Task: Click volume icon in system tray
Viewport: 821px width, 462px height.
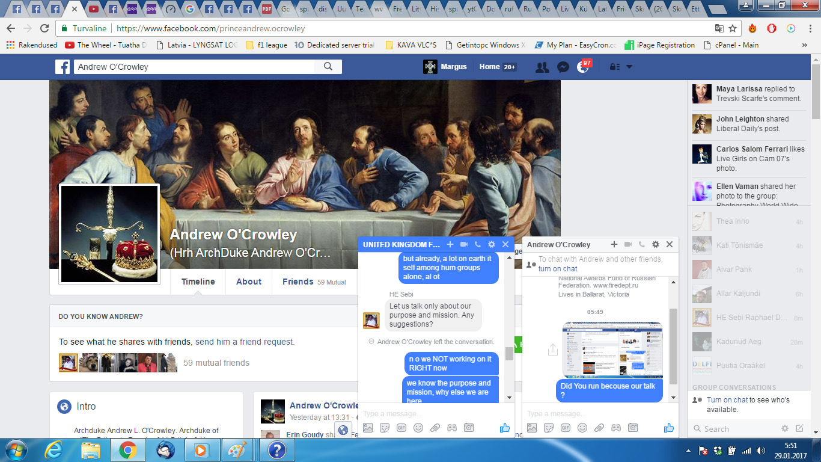Action: [x=761, y=451]
